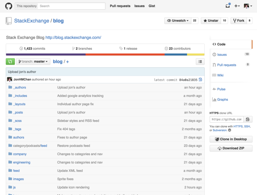
Task: Open the company folder
Action: pyautogui.click(x=20, y=154)
